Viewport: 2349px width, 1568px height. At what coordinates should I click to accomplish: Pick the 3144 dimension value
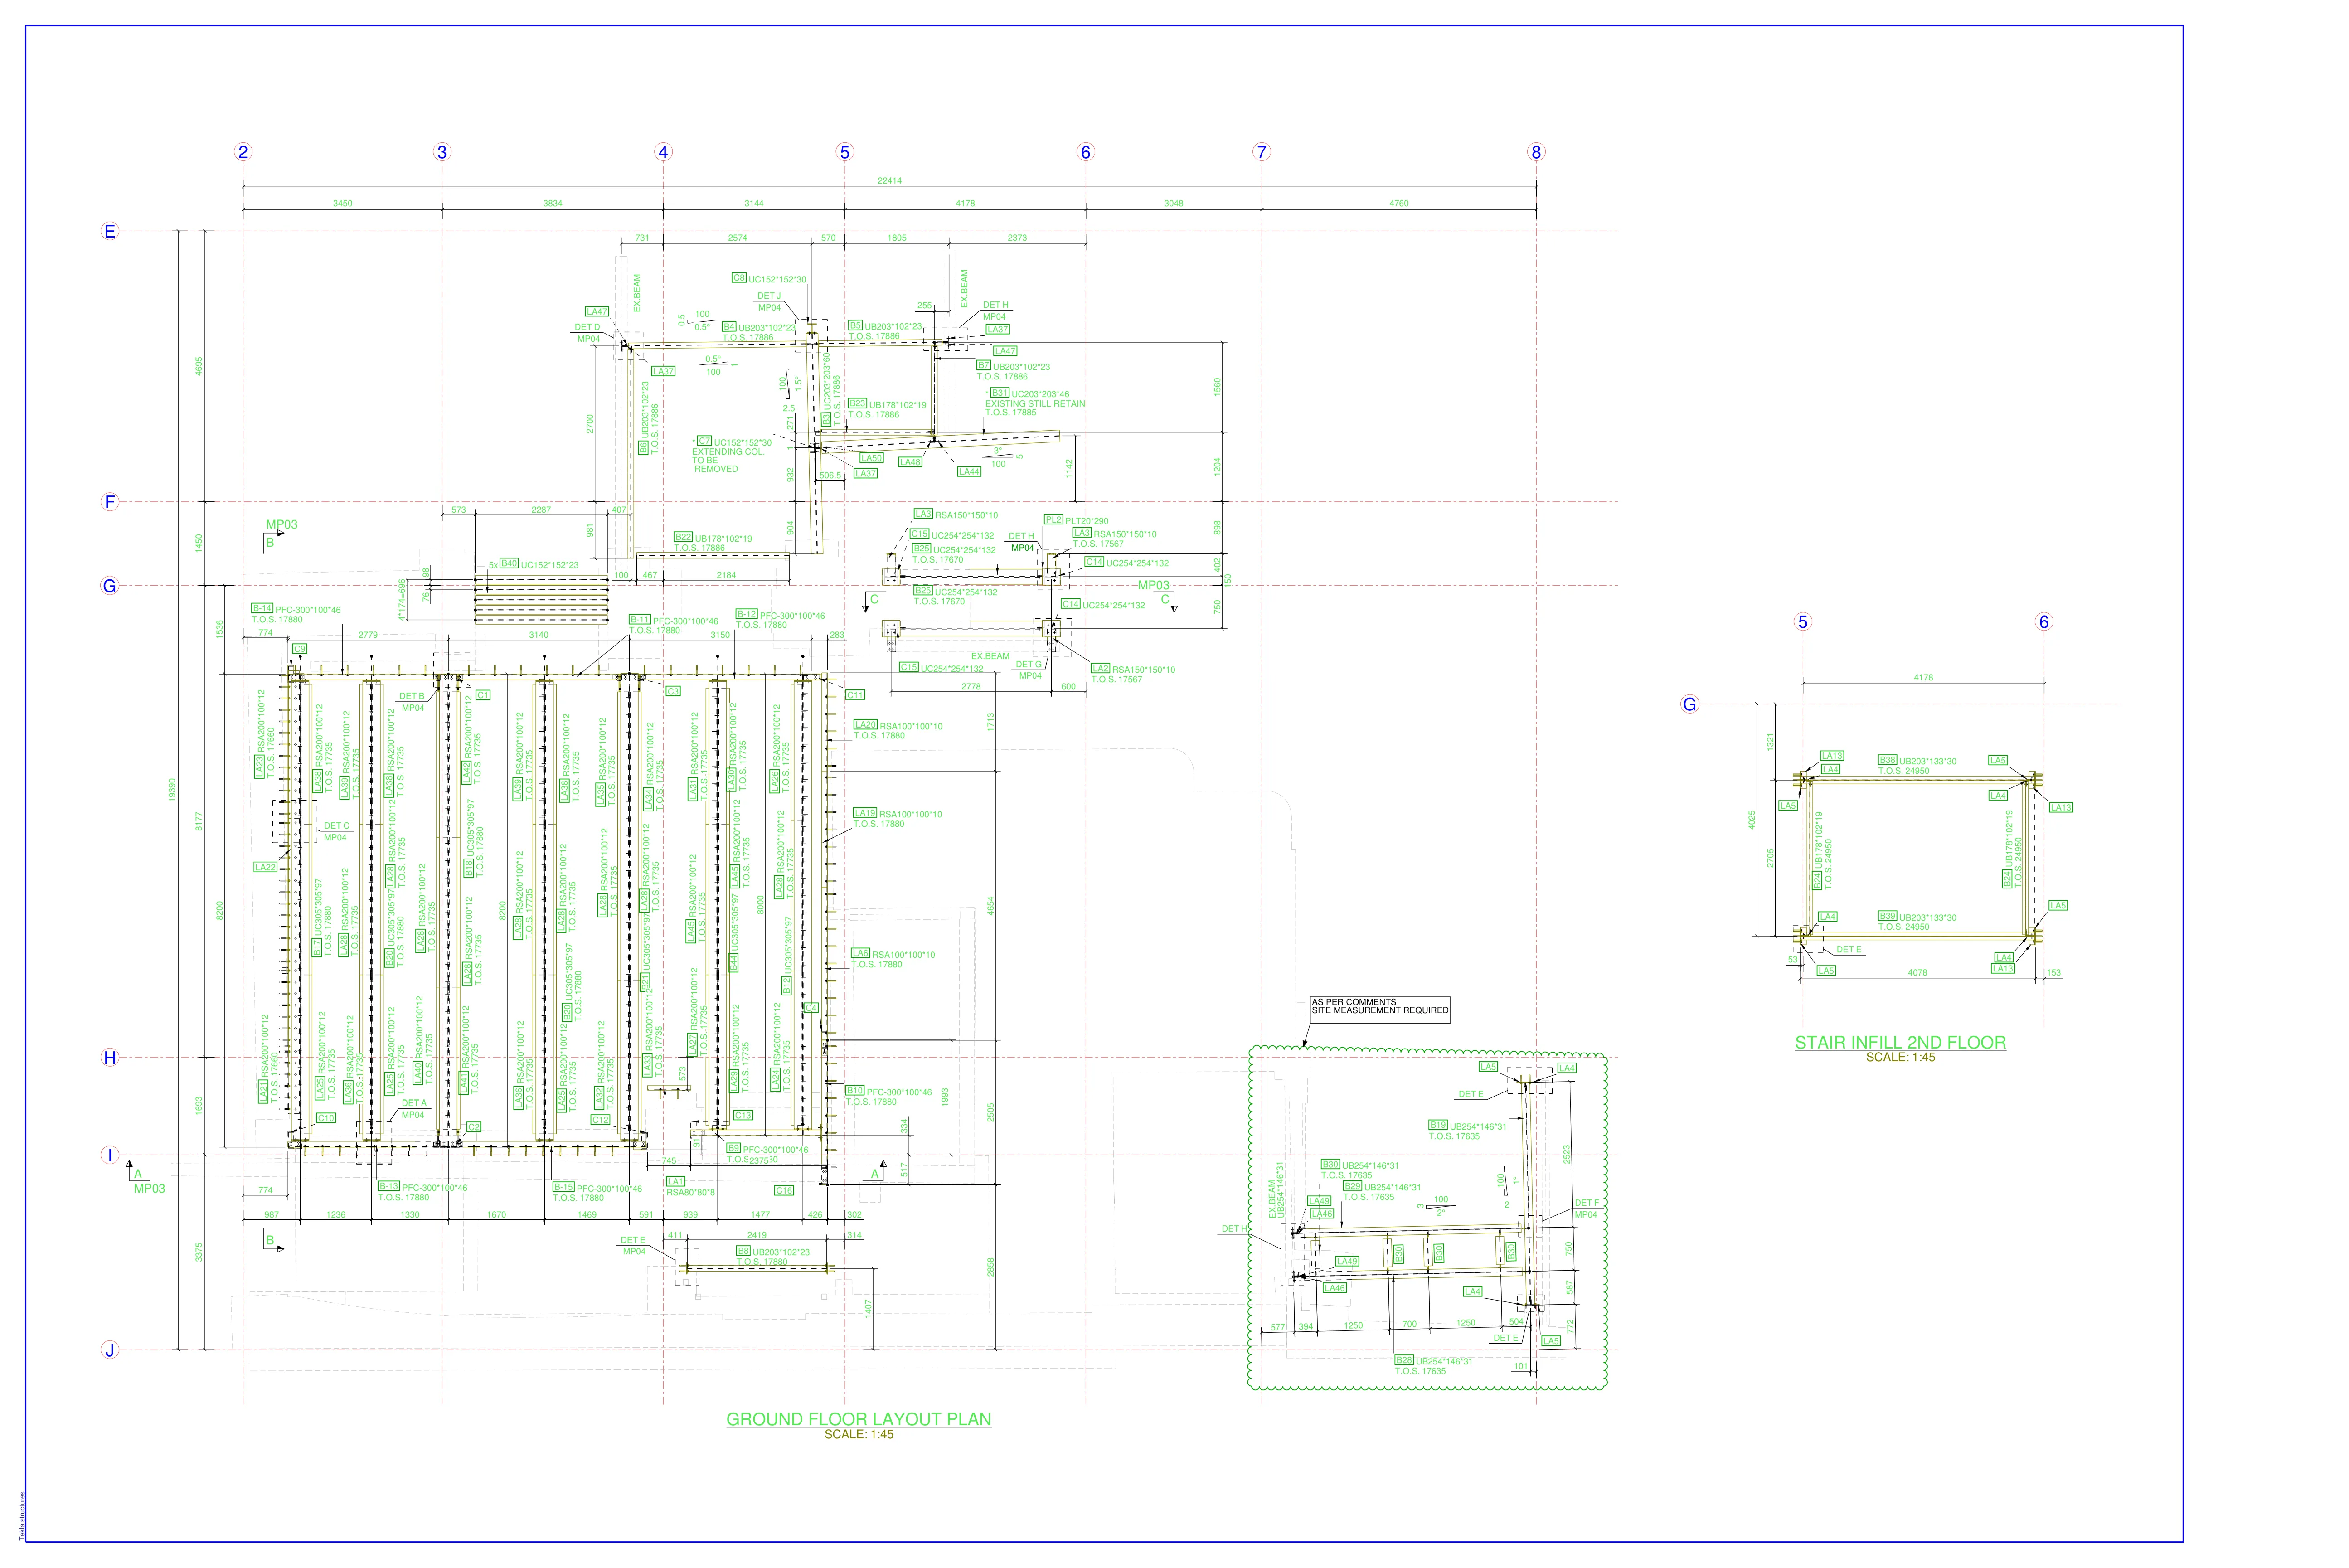click(x=754, y=203)
